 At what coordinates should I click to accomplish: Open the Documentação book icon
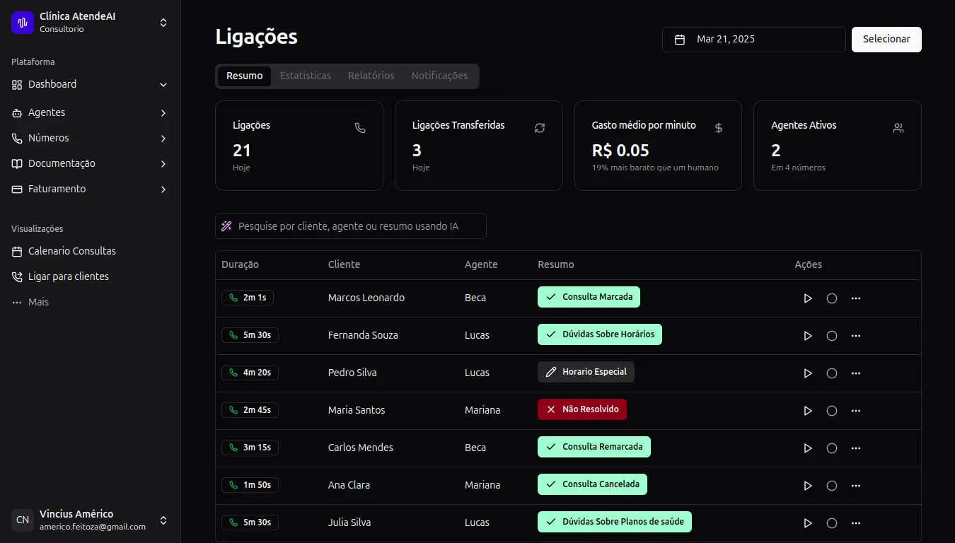coord(16,163)
